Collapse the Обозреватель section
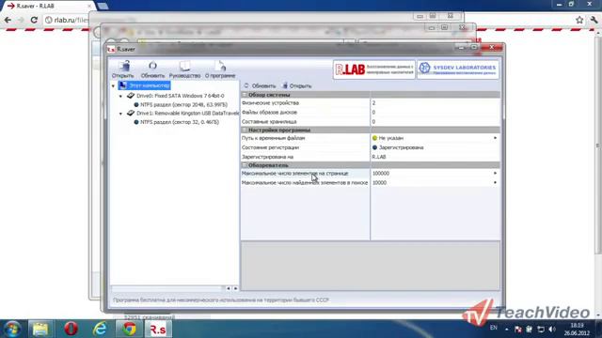 (245, 165)
